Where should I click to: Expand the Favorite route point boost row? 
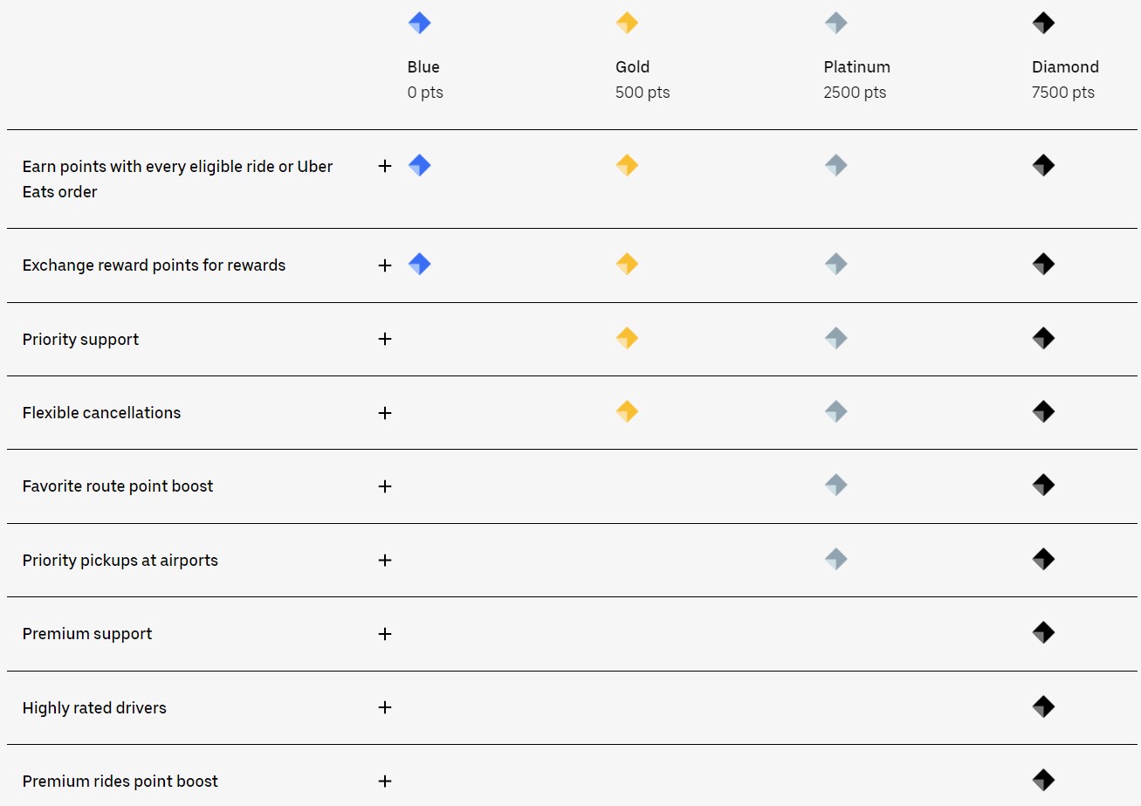point(385,486)
